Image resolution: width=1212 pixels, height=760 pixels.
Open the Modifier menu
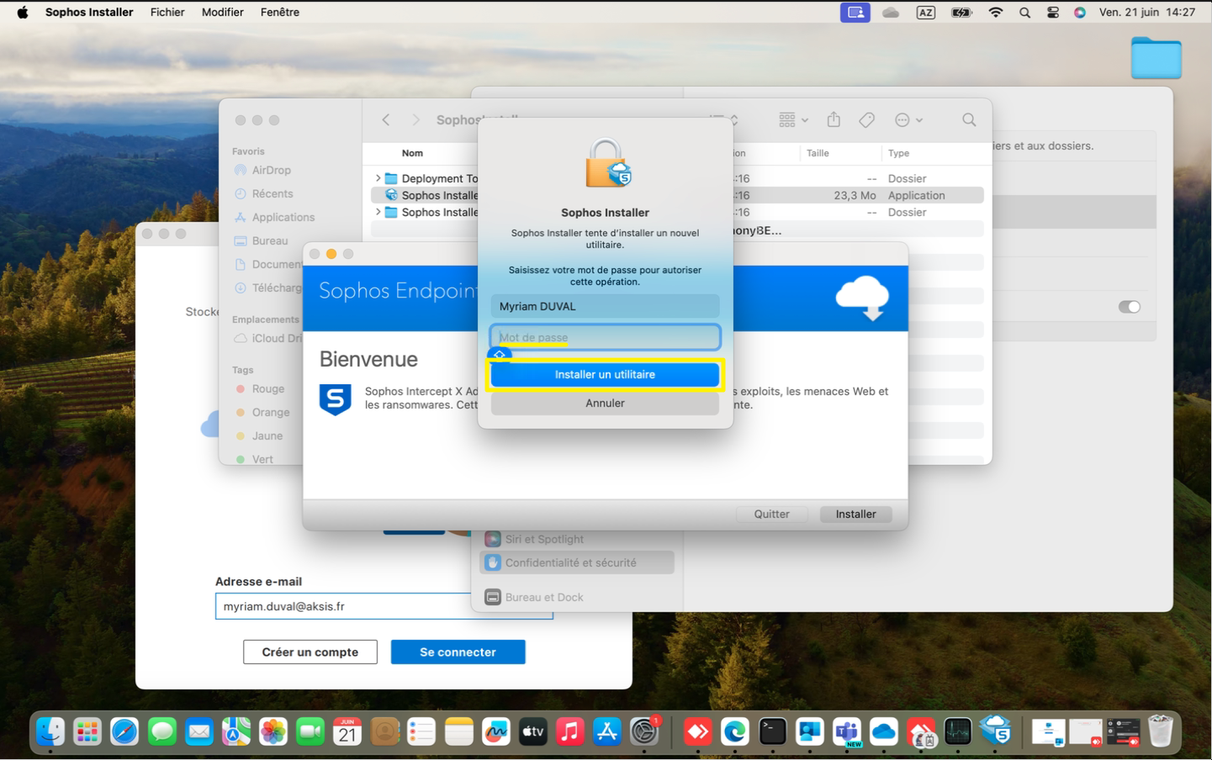point(223,13)
